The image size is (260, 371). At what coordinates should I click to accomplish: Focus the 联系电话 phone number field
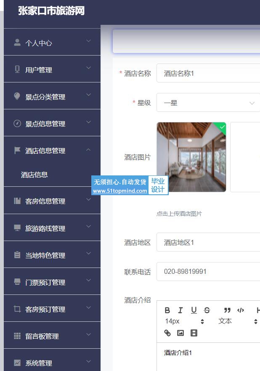(208, 271)
